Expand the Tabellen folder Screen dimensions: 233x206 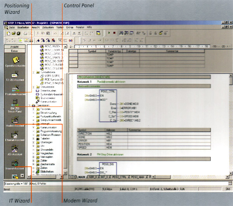33,139
